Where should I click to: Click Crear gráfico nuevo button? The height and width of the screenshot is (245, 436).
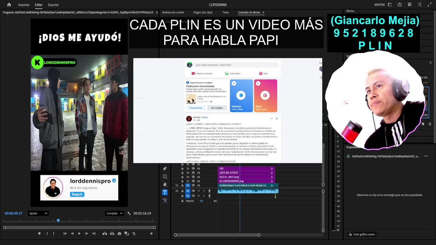361,234
